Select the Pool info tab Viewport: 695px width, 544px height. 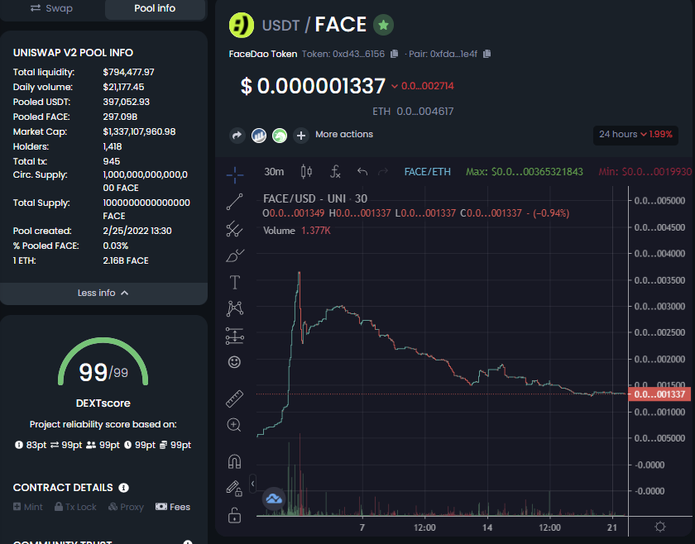coord(155,8)
